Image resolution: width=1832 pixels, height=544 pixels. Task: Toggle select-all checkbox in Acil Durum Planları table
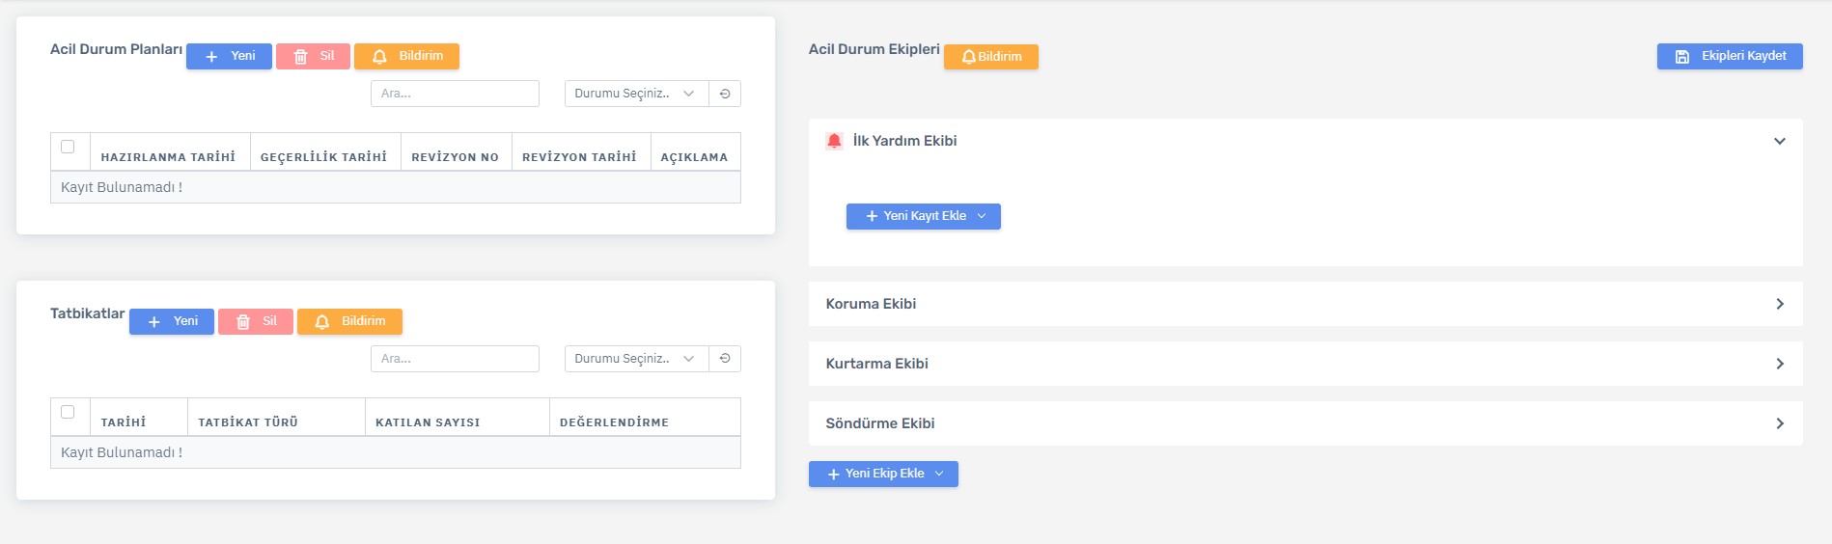click(68, 147)
